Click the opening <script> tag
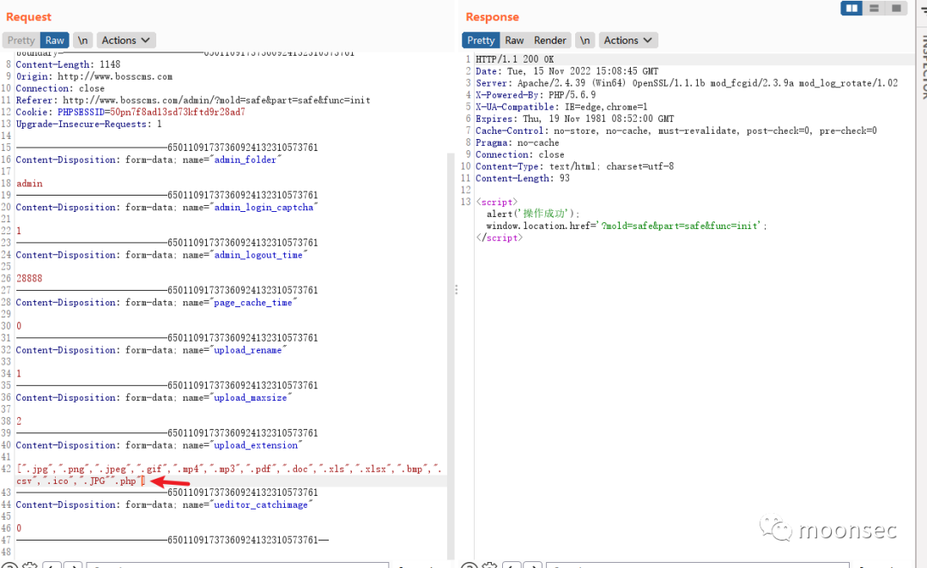This screenshot has height=568, width=927. pyautogui.click(x=497, y=202)
